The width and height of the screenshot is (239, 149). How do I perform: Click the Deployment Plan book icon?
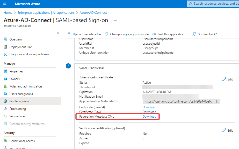5,47
